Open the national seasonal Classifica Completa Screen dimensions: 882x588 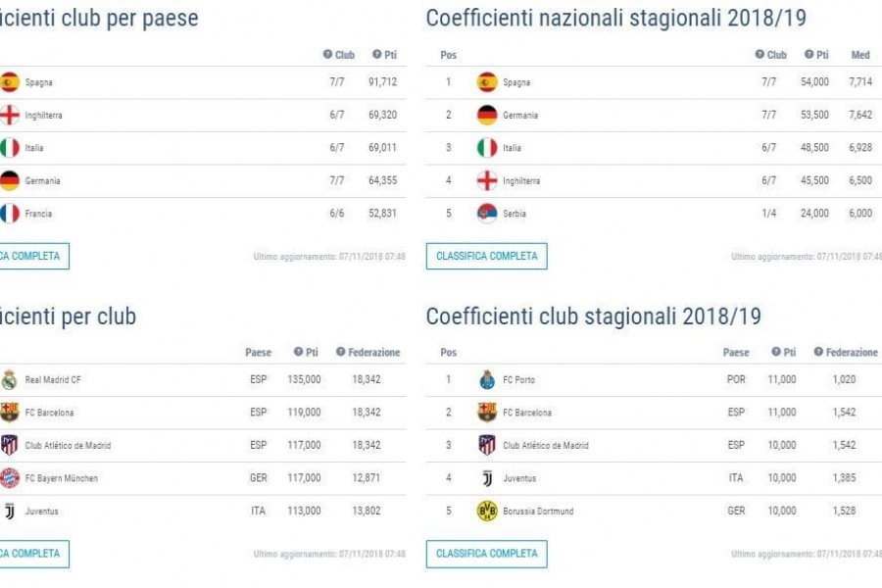486,256
